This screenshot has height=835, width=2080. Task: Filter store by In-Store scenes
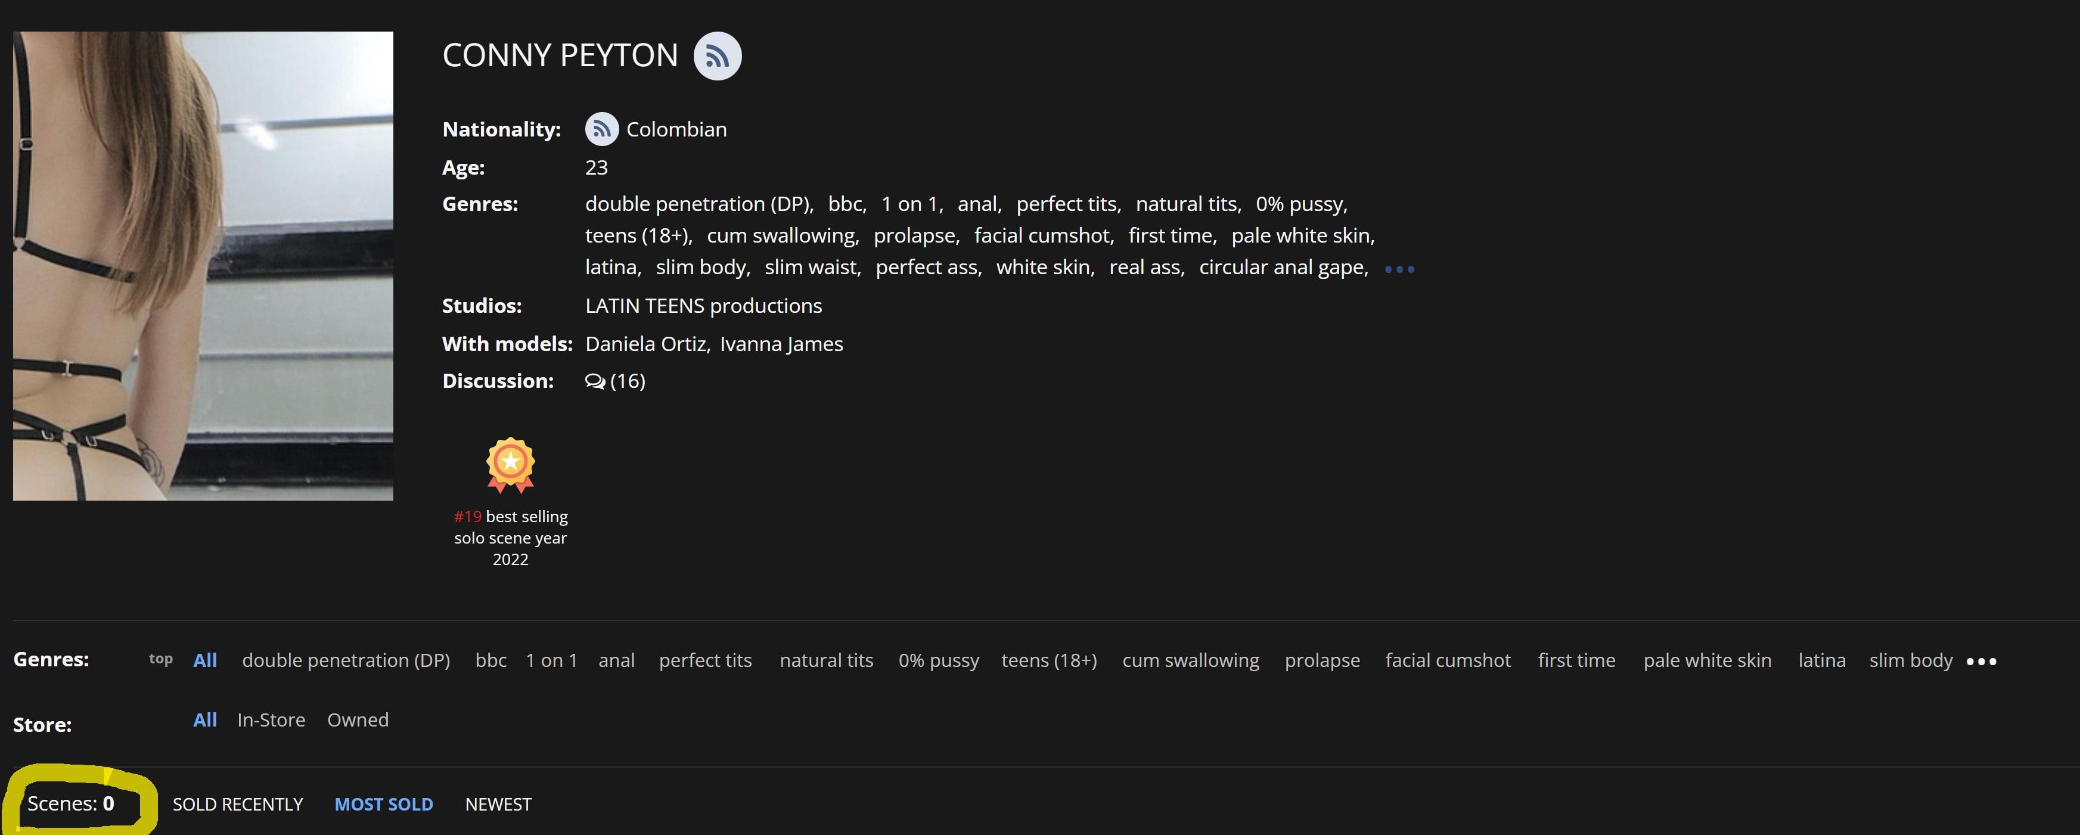tap(271, 719)
